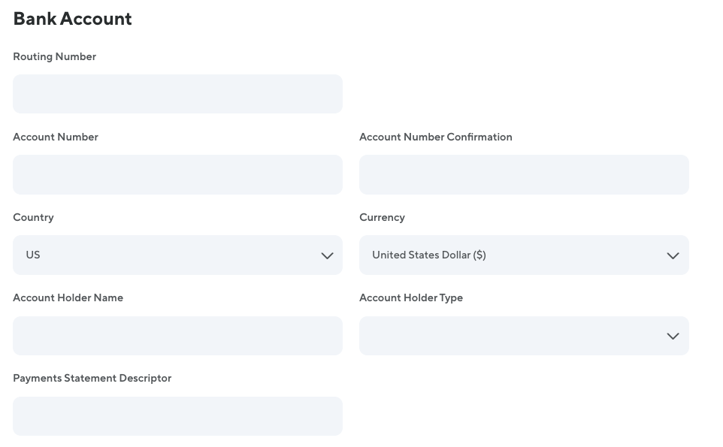Click the Routing Number label

54,56
